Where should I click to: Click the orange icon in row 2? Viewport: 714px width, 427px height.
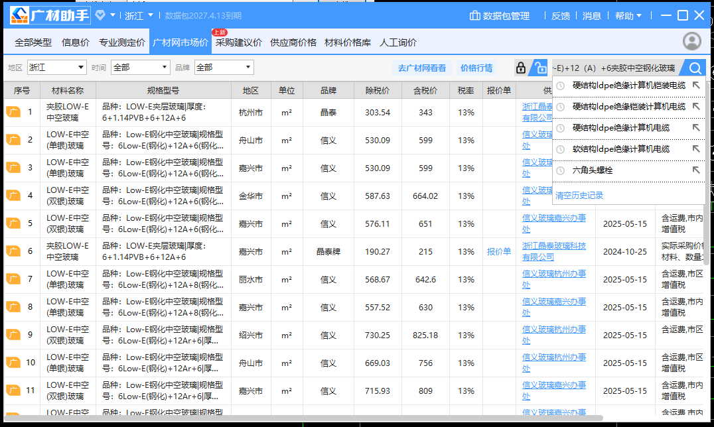[14, 140]
